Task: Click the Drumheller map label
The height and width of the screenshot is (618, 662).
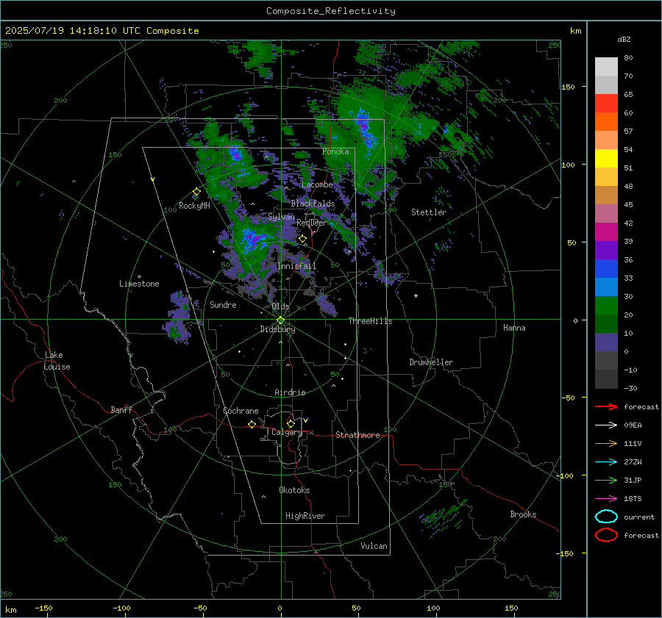Action: click(431, 362)
